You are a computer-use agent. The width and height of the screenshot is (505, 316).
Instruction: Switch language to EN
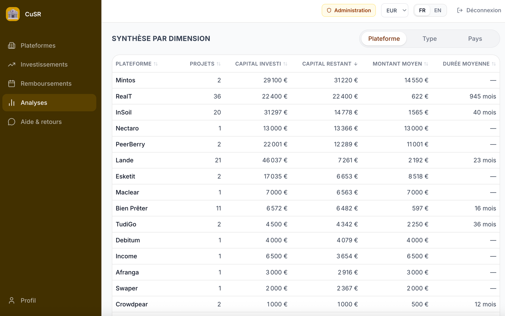(438, 10)
